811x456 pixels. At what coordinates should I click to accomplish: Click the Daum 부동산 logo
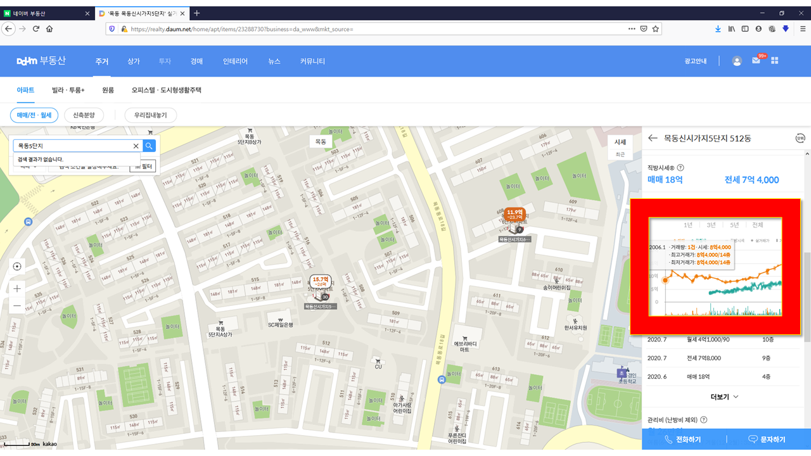(41, 61)
